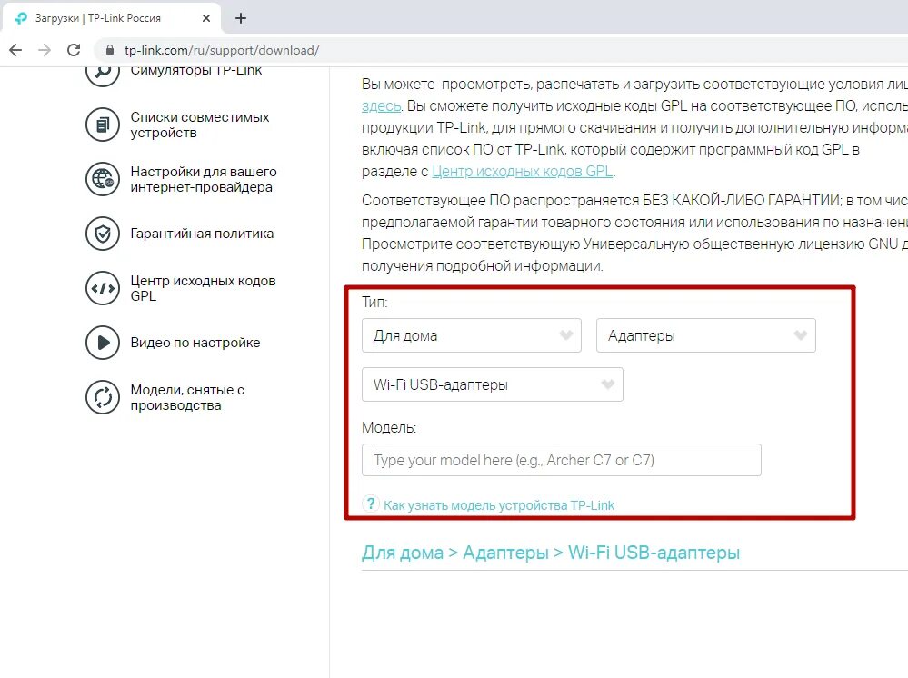Click the compatible devices list icon

(x=103, y=125)
